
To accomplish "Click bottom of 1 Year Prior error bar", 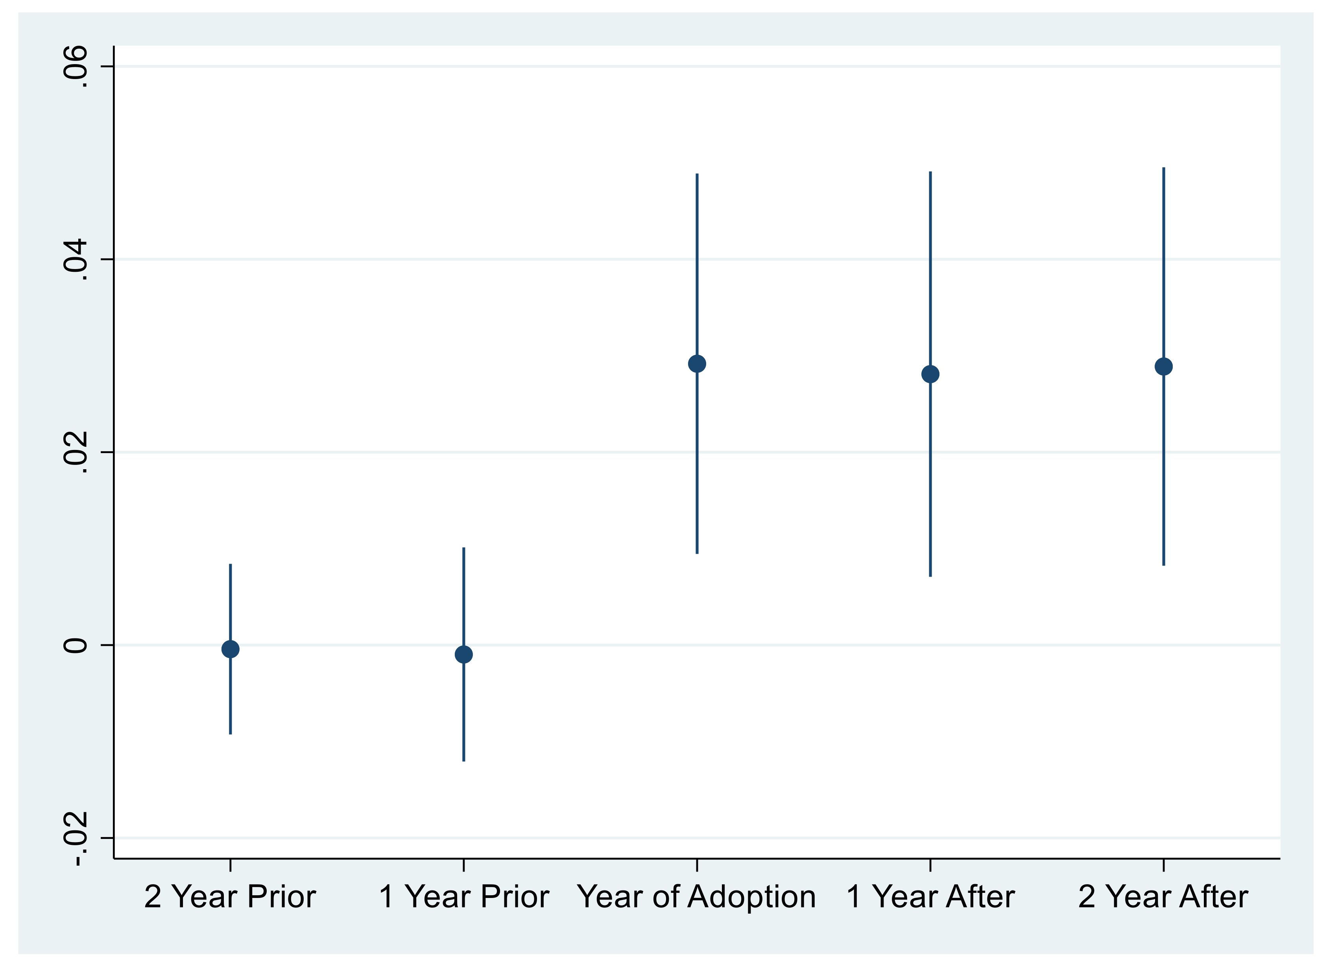I will point(464,760).
